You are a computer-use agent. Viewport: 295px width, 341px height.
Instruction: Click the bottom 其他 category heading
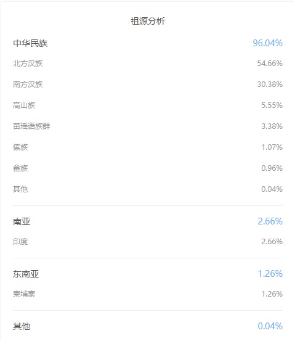coord(22,326)
